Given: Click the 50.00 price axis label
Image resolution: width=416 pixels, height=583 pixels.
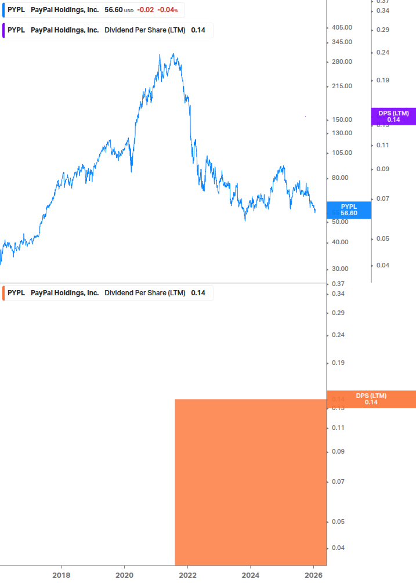Looking at the screenshot, I should point(340,222).
